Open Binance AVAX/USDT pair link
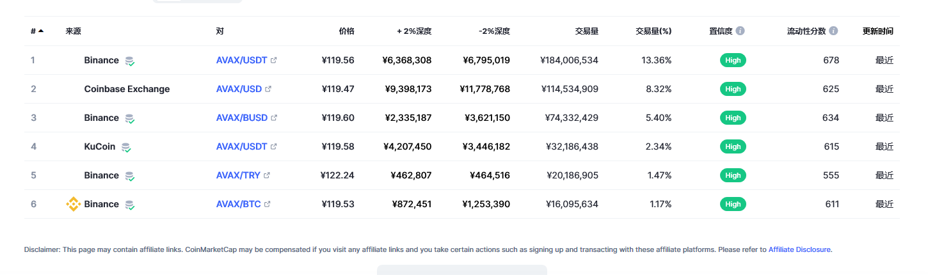Viewport: 928px width, 275px height. (x=241, y=60)
